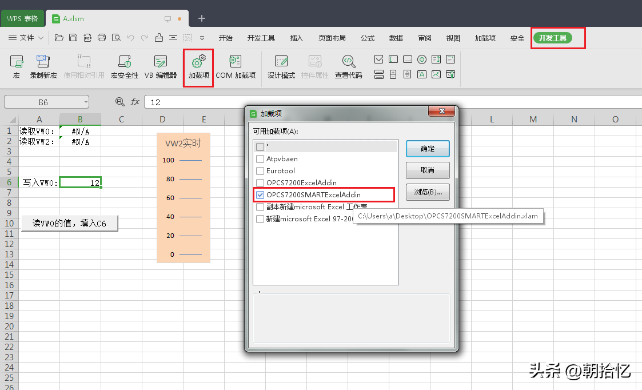Expand the 文件 menu dropdown
The image size is (642, 390).
coord(26,38)
